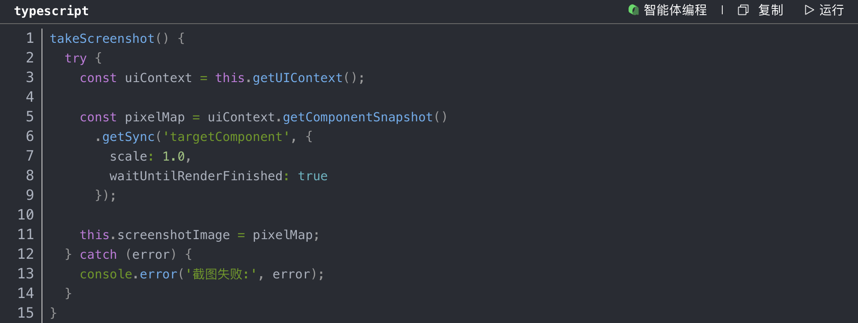This screenshot has width=858, height=323.
Task: Click the true value on line 8
Action: [312, 176]
